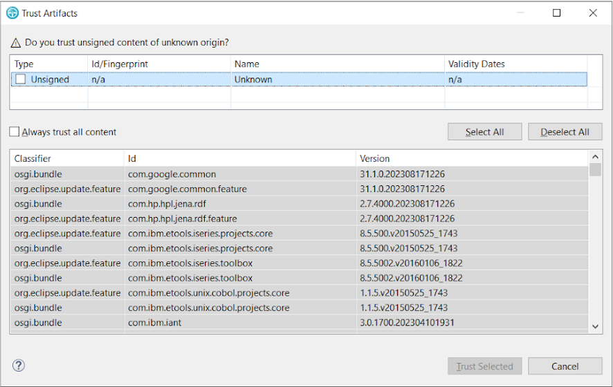This screenshot has width=613, height=387.
Task: Cancel the Trust Artifacts dialog
Action: tap(565, 366)
